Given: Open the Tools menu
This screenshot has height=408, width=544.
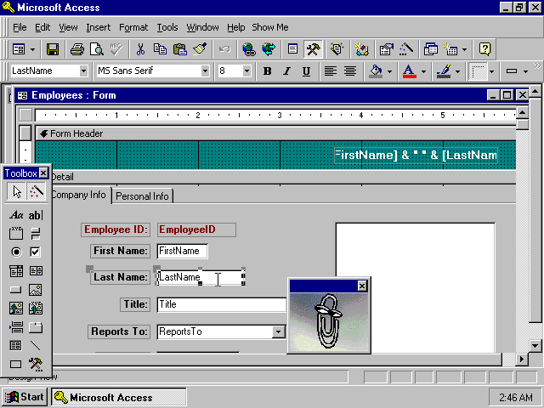Looking at the screenshot, I should pos(167,27).
